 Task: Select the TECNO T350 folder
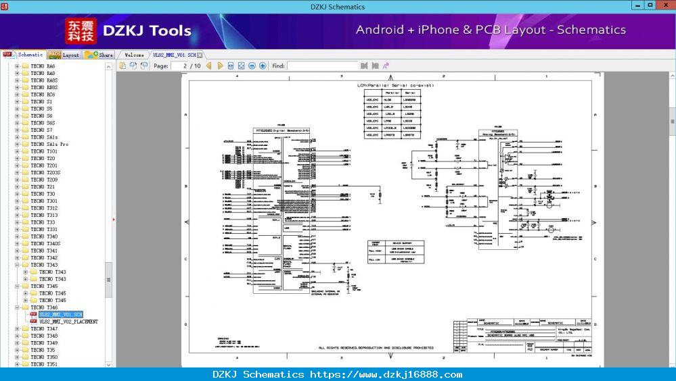pos(44,357)
